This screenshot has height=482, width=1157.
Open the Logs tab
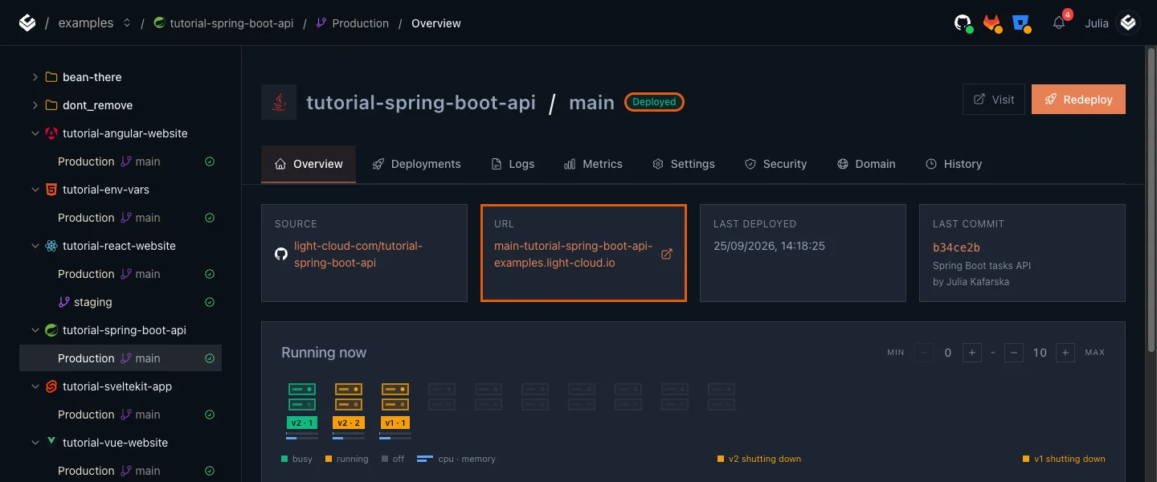513,164
